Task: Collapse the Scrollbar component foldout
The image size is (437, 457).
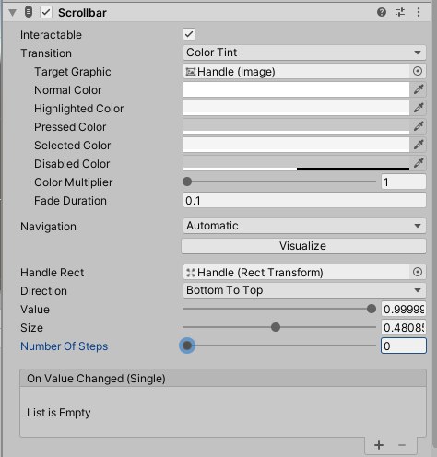Action: tap(12, 13)
